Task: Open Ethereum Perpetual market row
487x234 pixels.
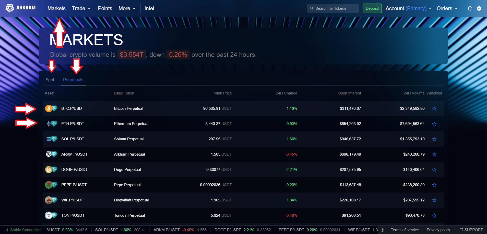Action: (x=243, y=124)
